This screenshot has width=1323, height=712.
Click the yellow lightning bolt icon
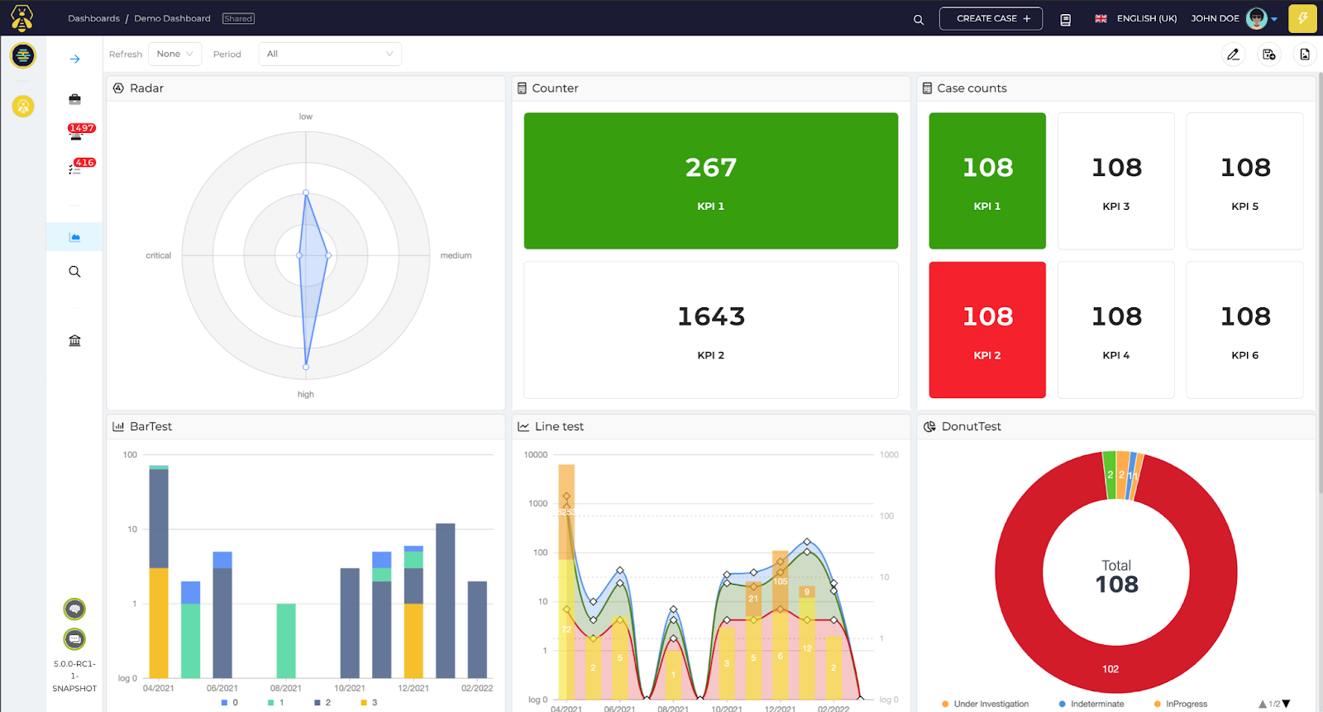click(1302, 18)
